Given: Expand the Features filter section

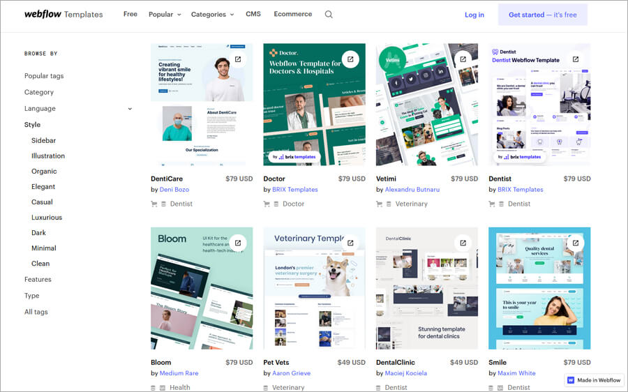Looking at the screenshot, I should (x=38, y=279).
